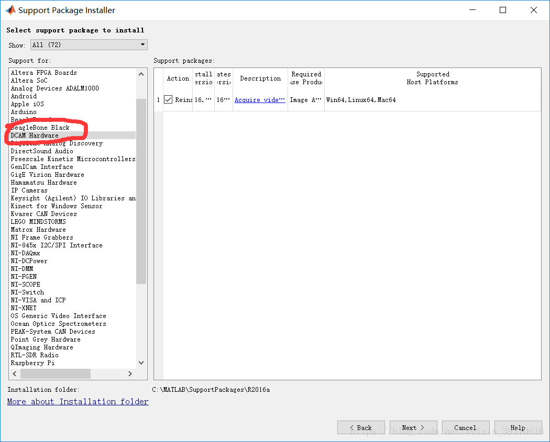Select Matrox Hardware

[73, 230]
